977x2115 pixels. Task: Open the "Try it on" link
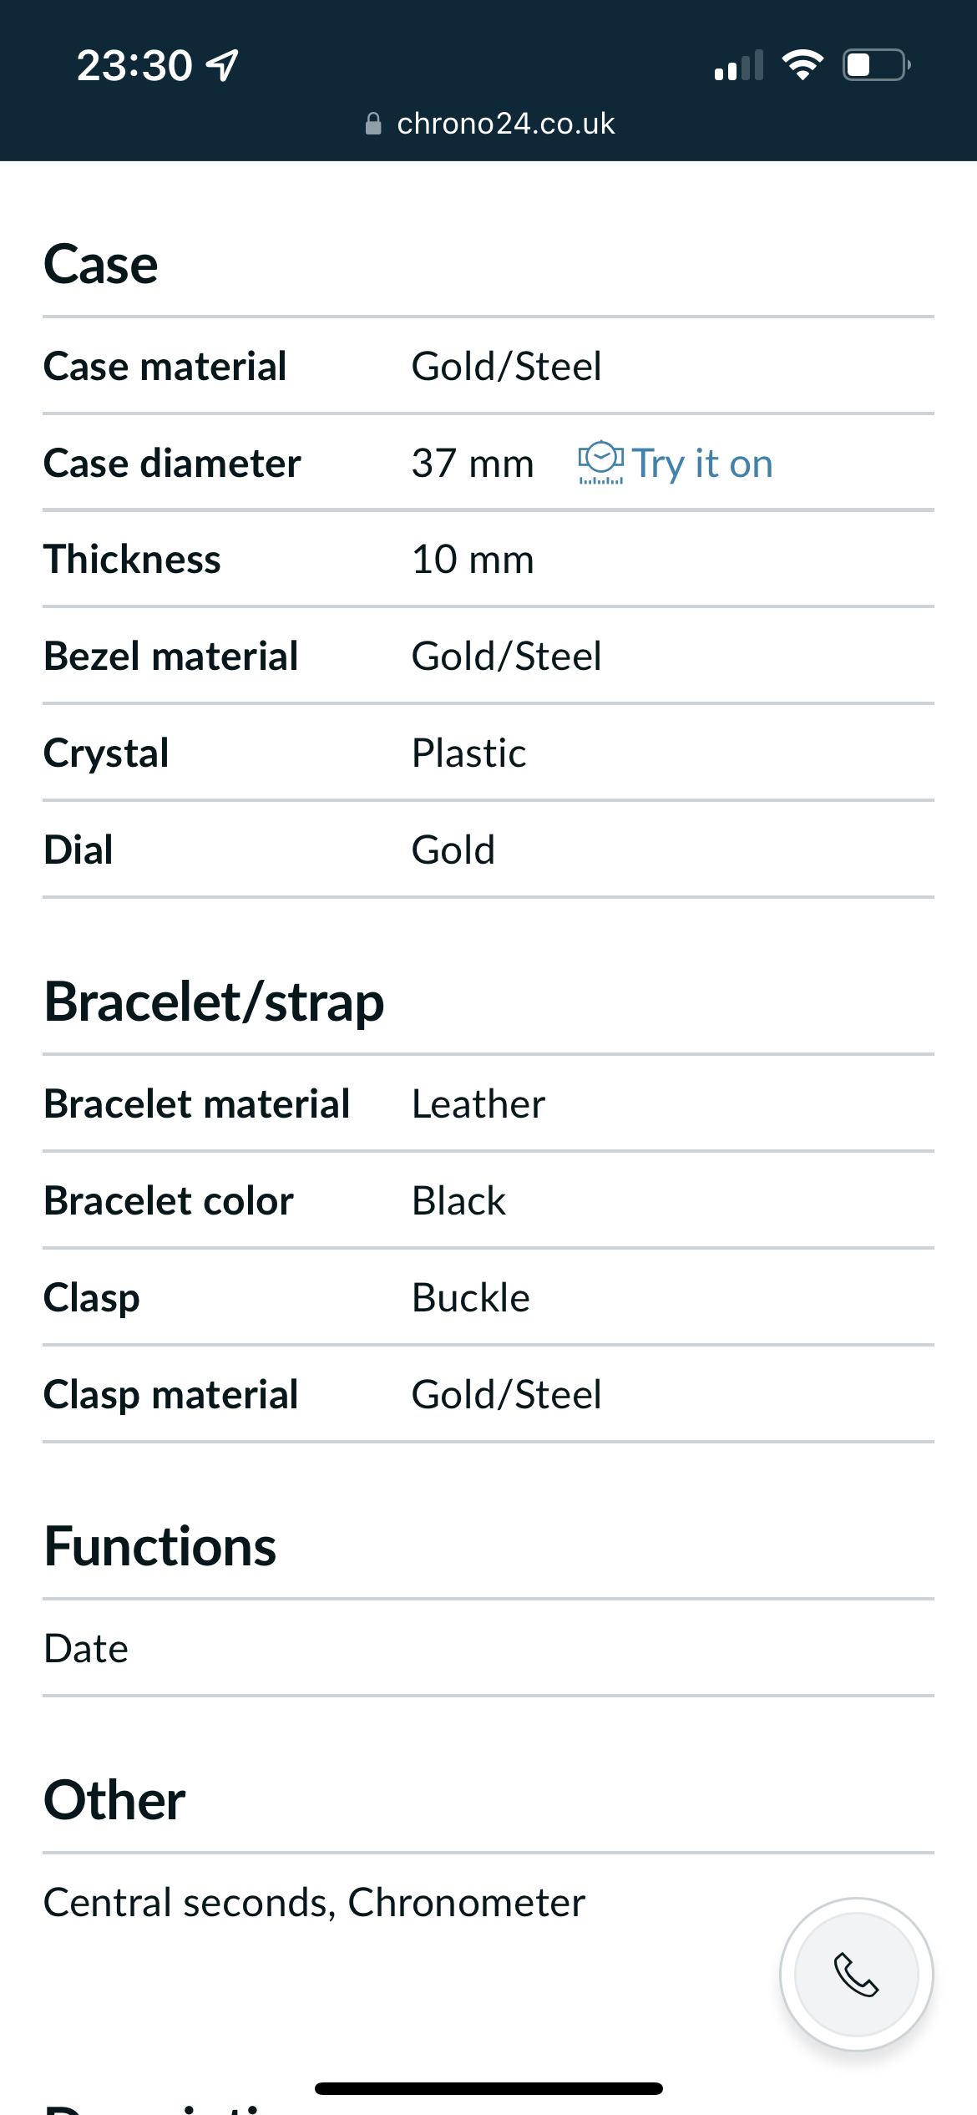coord(701,464)
